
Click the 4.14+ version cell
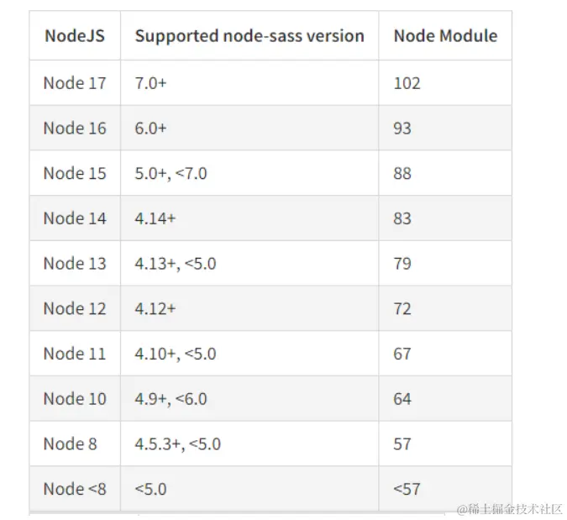[x=155, y=218]
